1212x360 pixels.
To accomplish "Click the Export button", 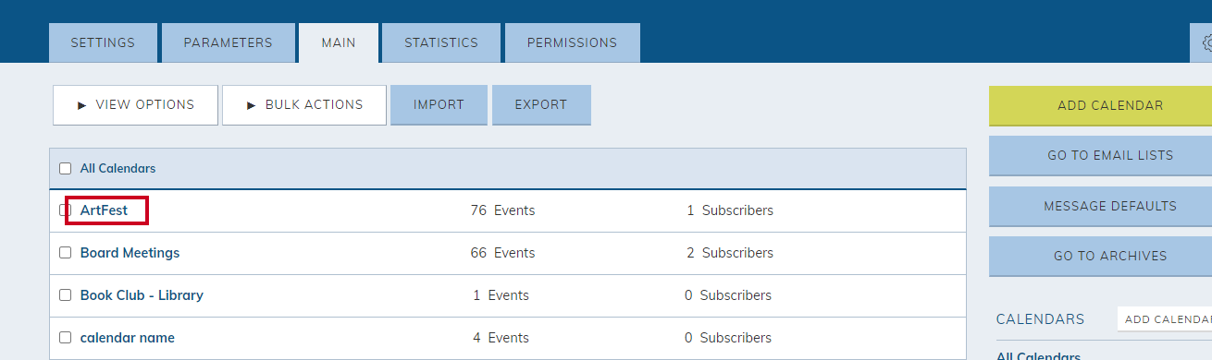I will coord(541,105).
